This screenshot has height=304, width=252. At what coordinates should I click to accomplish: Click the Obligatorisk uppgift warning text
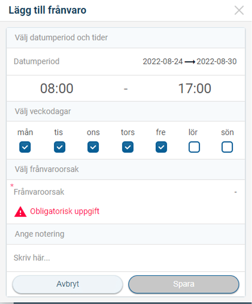point(65,211)
